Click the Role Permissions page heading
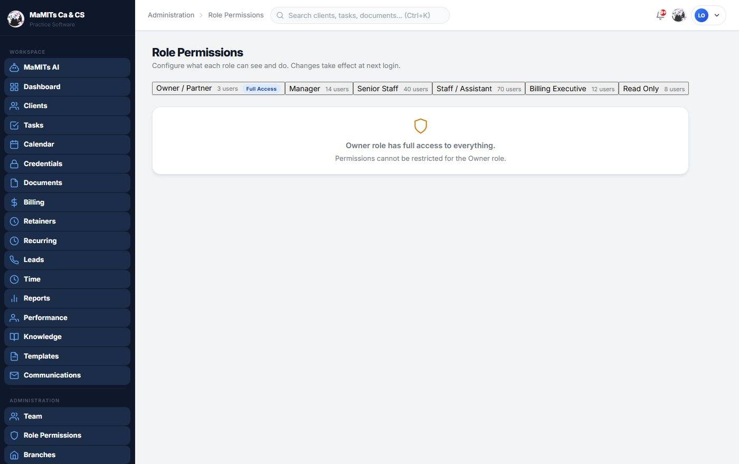The image size is (739, 464). (x=197, y=53)
